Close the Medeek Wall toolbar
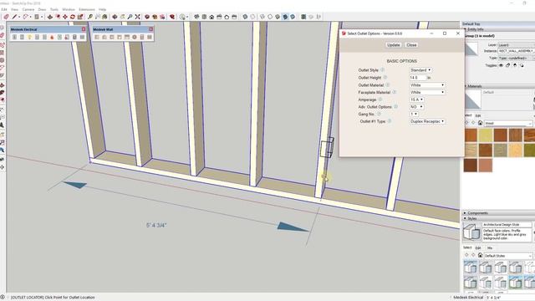This screenshot has width=535, height=301. pyautogui.click(x=150, y=29)
